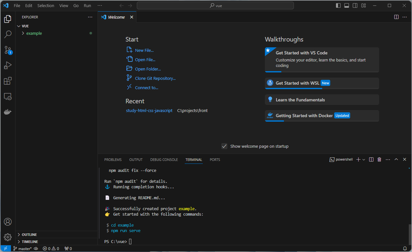Image resolution: width=412 pixels, height=252 pixels.
Task: Close the terminal panel
Action: (x=405, y=160)
